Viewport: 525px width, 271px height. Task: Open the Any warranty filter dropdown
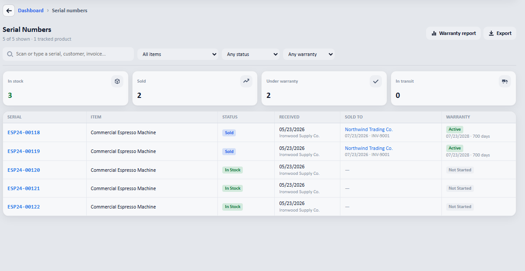click(309, 54)
